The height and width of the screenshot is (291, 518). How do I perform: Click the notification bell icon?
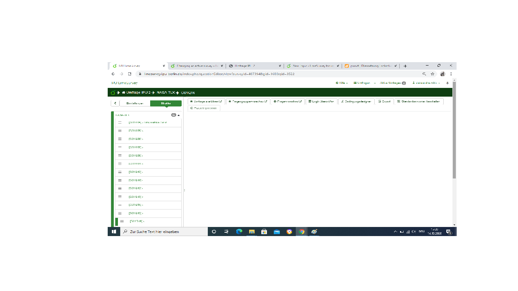447,83
